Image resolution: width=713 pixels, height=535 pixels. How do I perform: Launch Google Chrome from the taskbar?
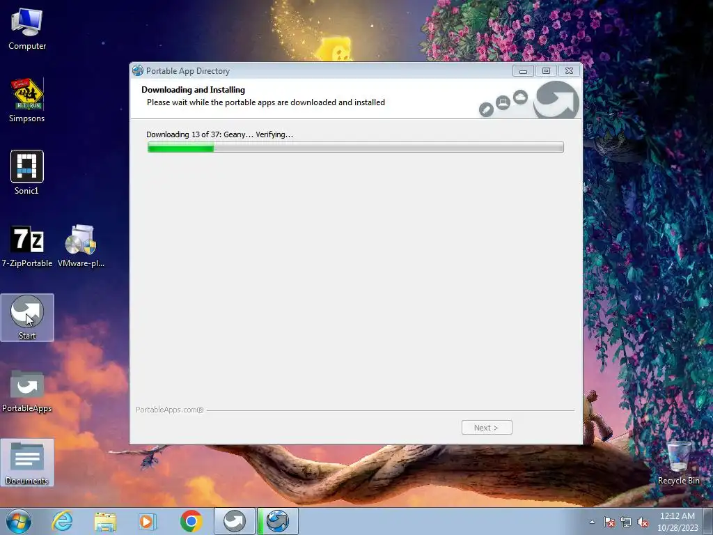click(191, 521)
